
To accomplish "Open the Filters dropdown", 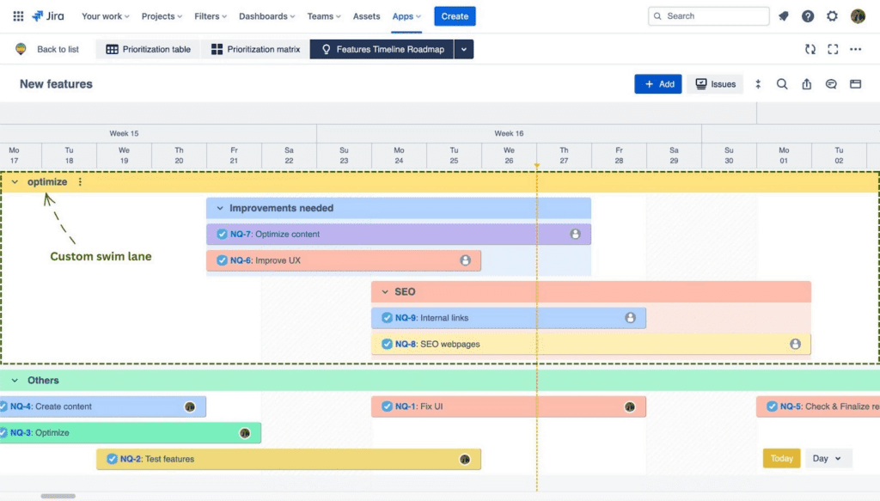I will pos(211,16).
